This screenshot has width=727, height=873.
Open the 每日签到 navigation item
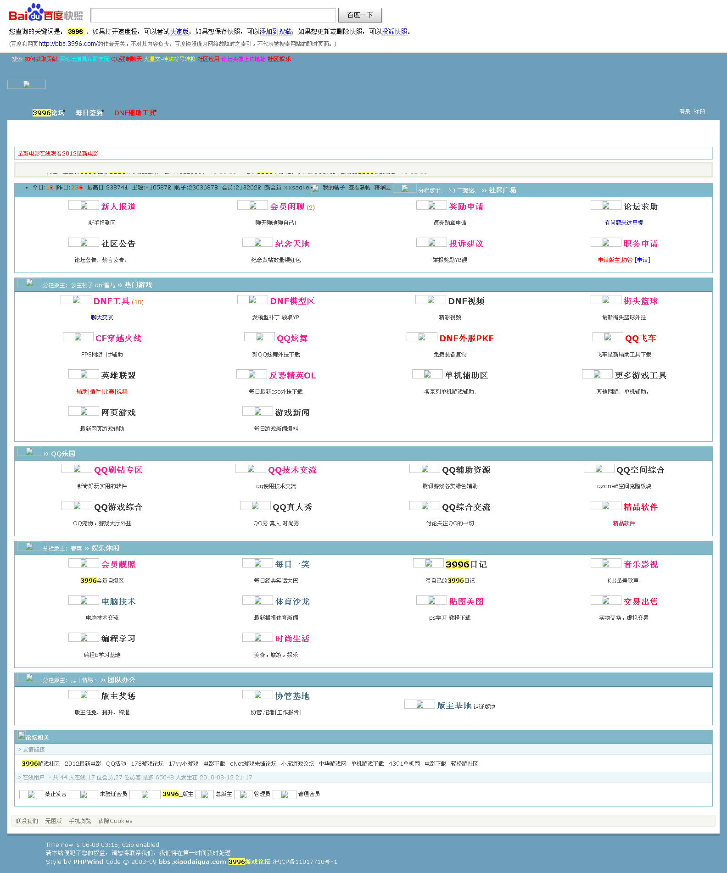coord(89,113)
